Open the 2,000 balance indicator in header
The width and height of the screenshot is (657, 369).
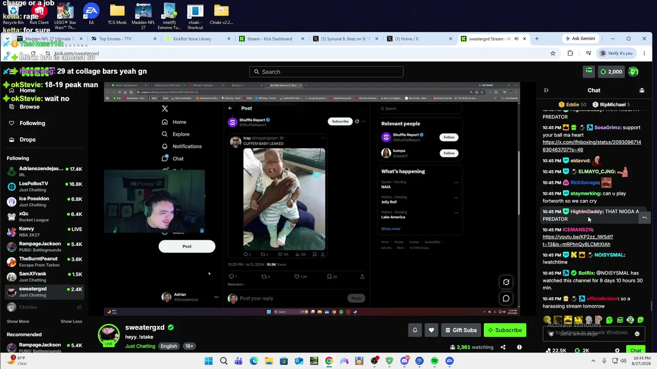[x=611, y=72]
